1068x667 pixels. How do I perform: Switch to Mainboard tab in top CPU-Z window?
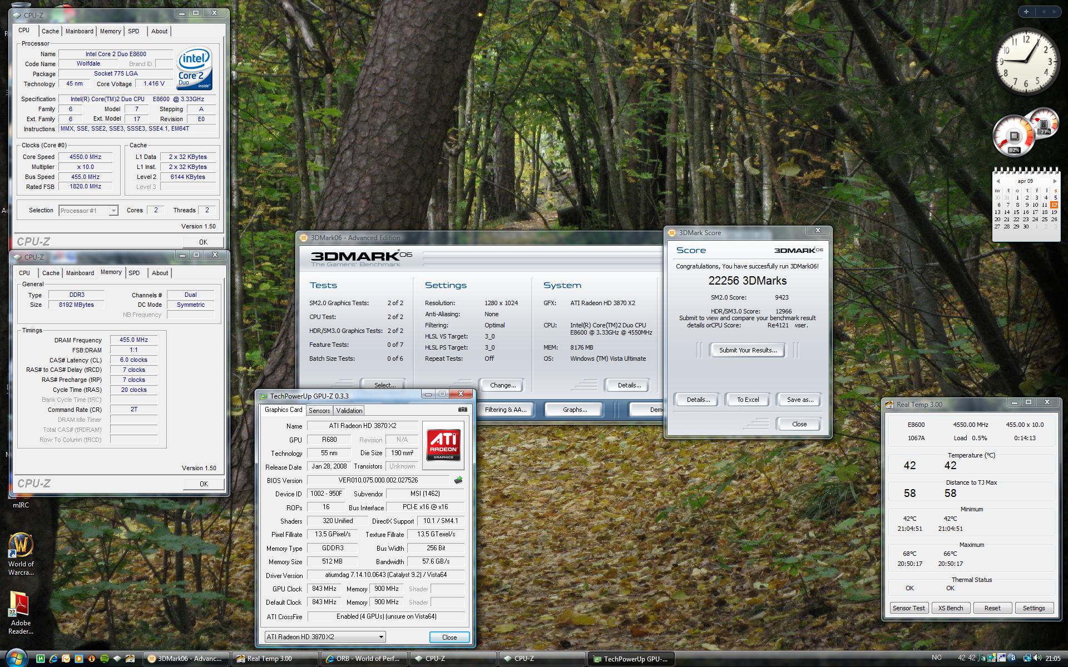pos(80,31)
